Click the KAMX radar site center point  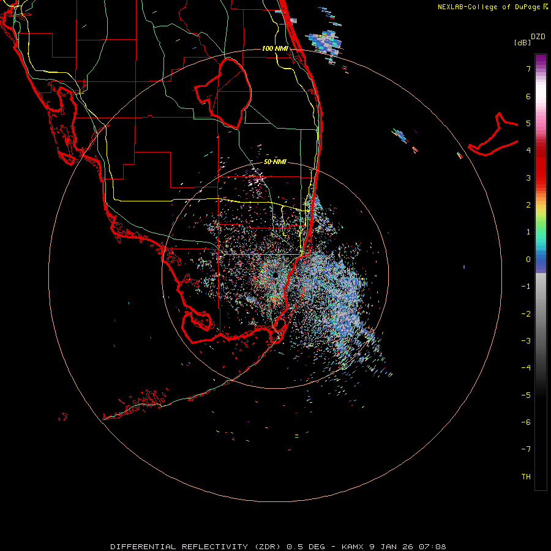(275, 275)
